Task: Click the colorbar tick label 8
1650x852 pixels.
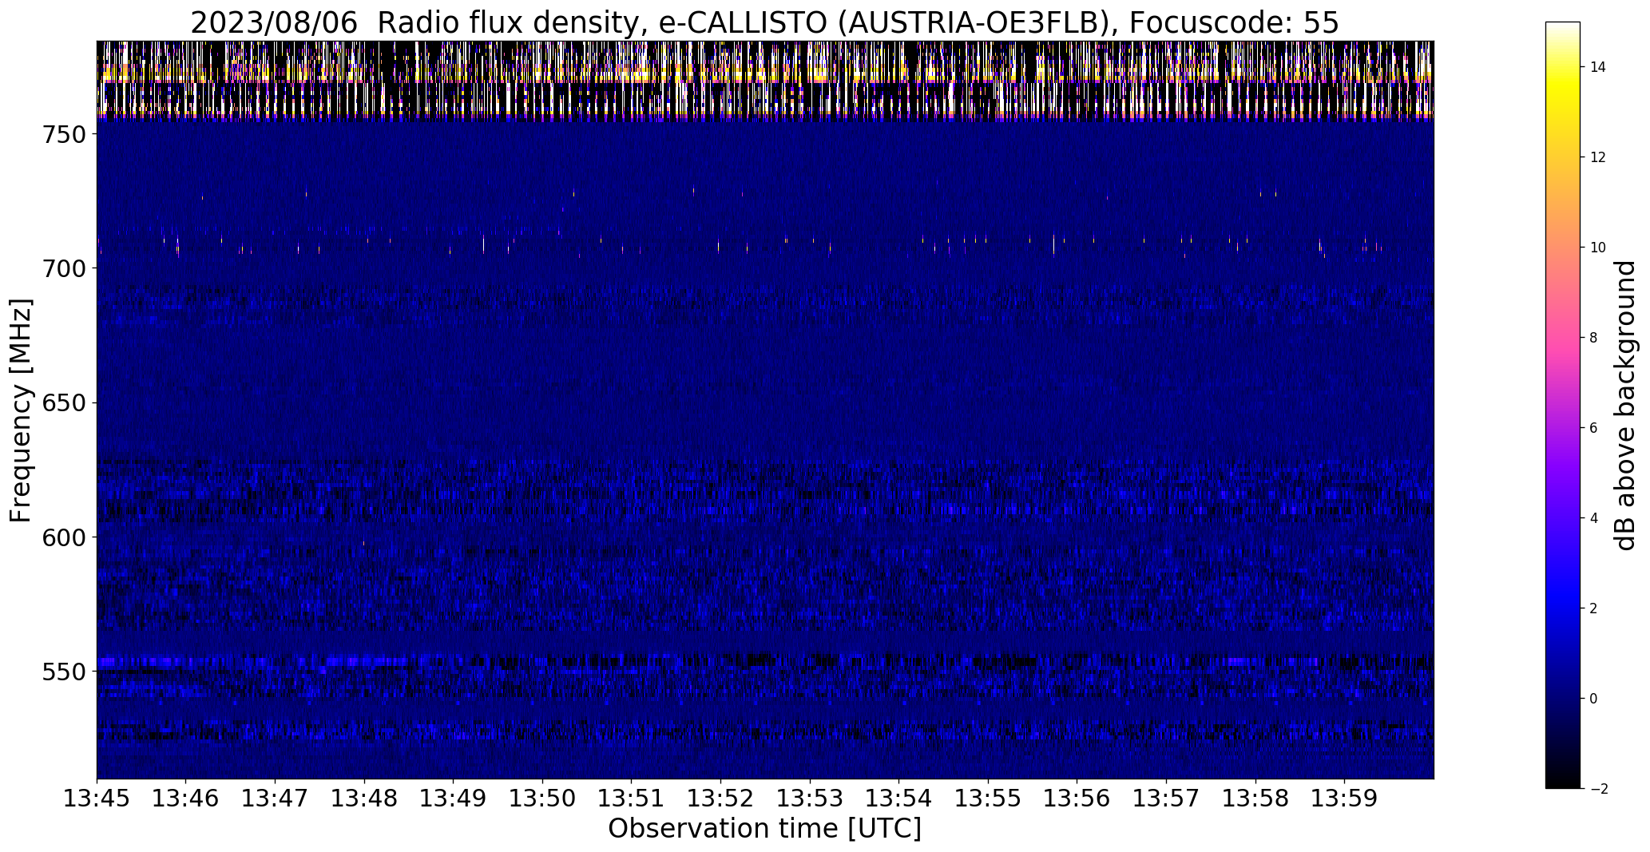Action: coord(1594,338)
